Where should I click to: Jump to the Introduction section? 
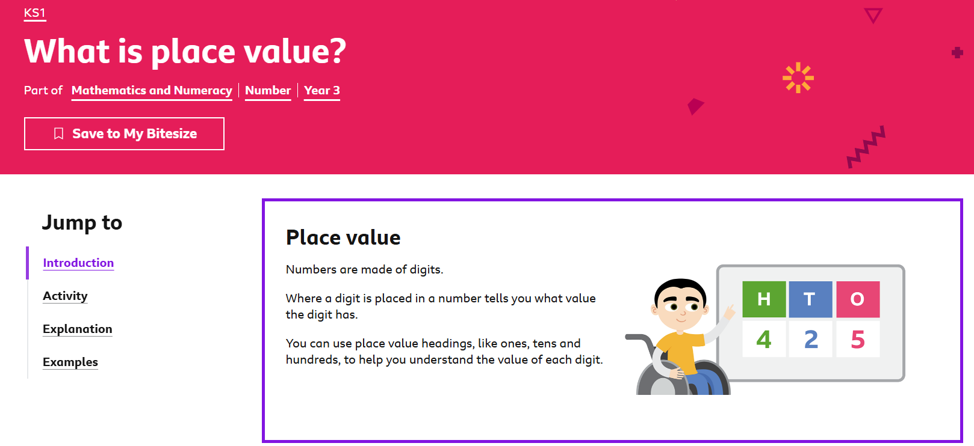click(78, 263)
